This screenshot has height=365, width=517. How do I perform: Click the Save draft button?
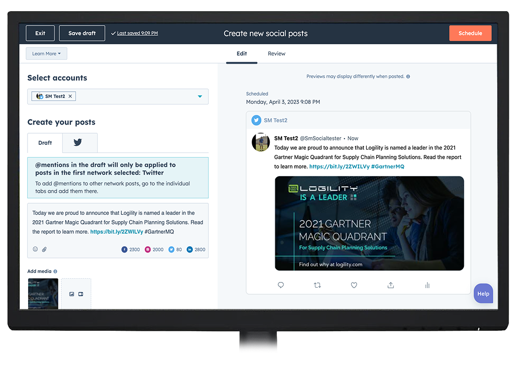pos(82,33)
